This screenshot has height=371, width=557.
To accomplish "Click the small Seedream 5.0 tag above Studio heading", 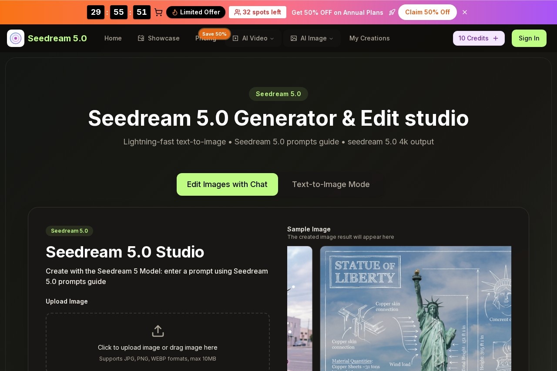I will click(69, 231).
